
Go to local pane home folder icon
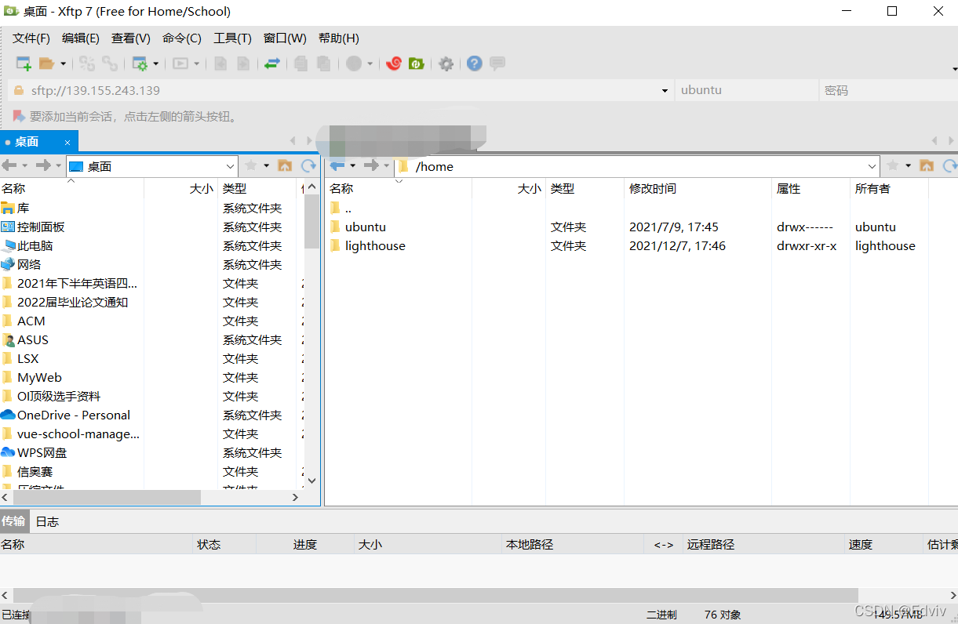tap(285, 165)
